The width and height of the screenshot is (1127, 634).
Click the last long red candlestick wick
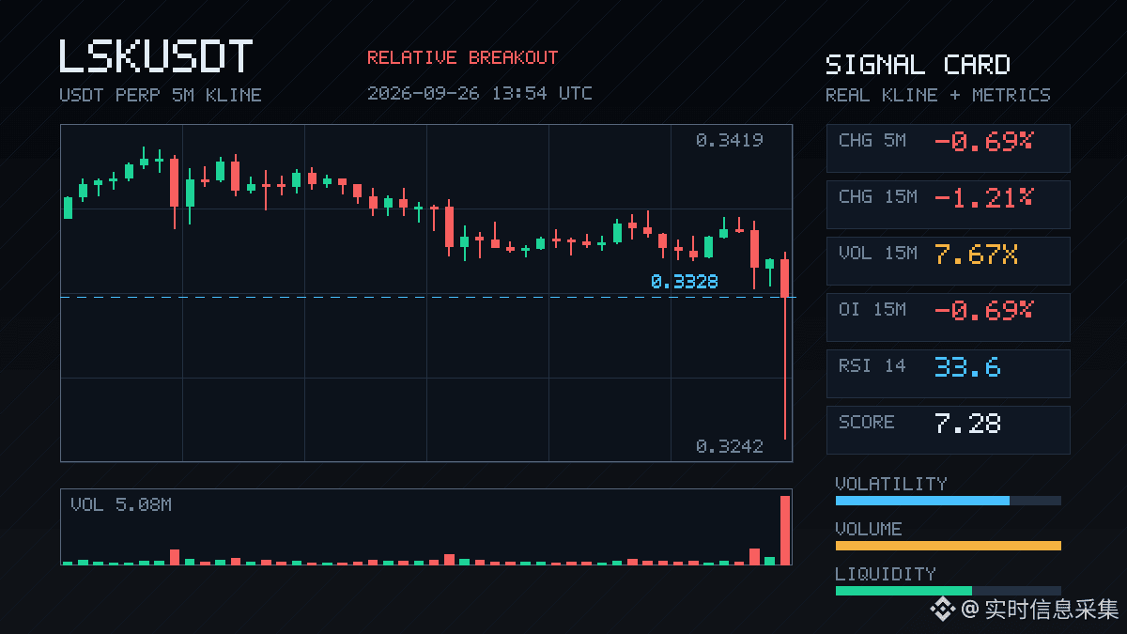(x=785, y=368)
